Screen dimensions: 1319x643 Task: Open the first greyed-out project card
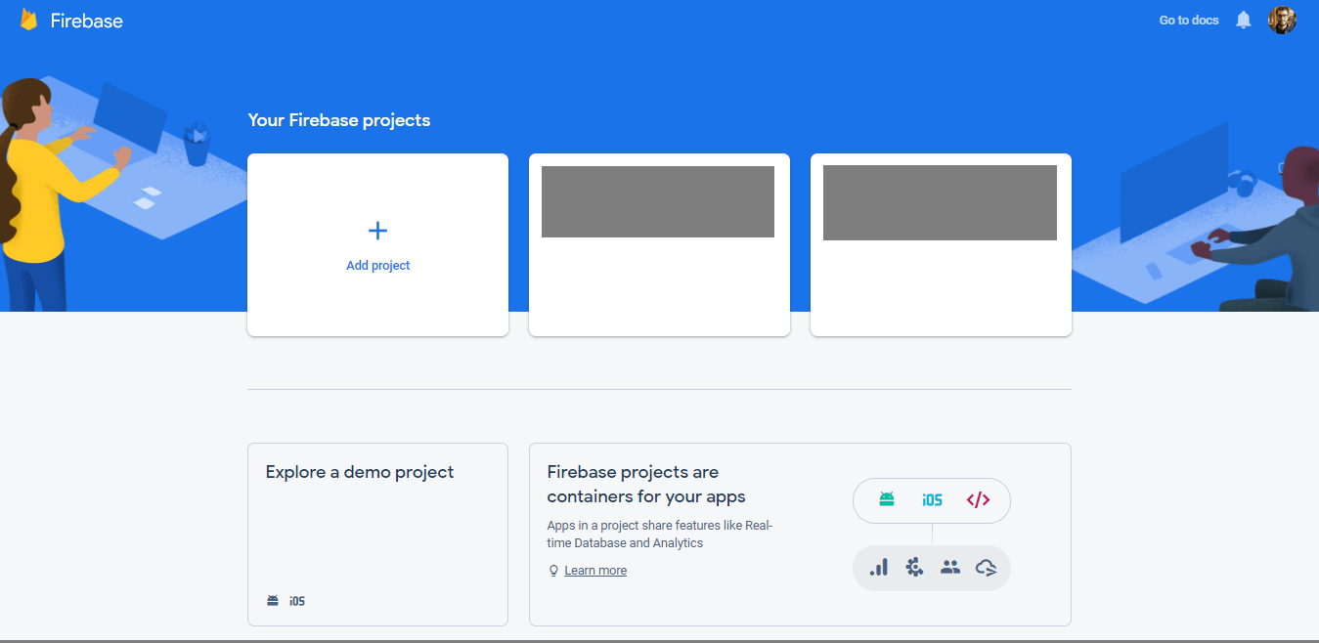(x=659, y=244)
